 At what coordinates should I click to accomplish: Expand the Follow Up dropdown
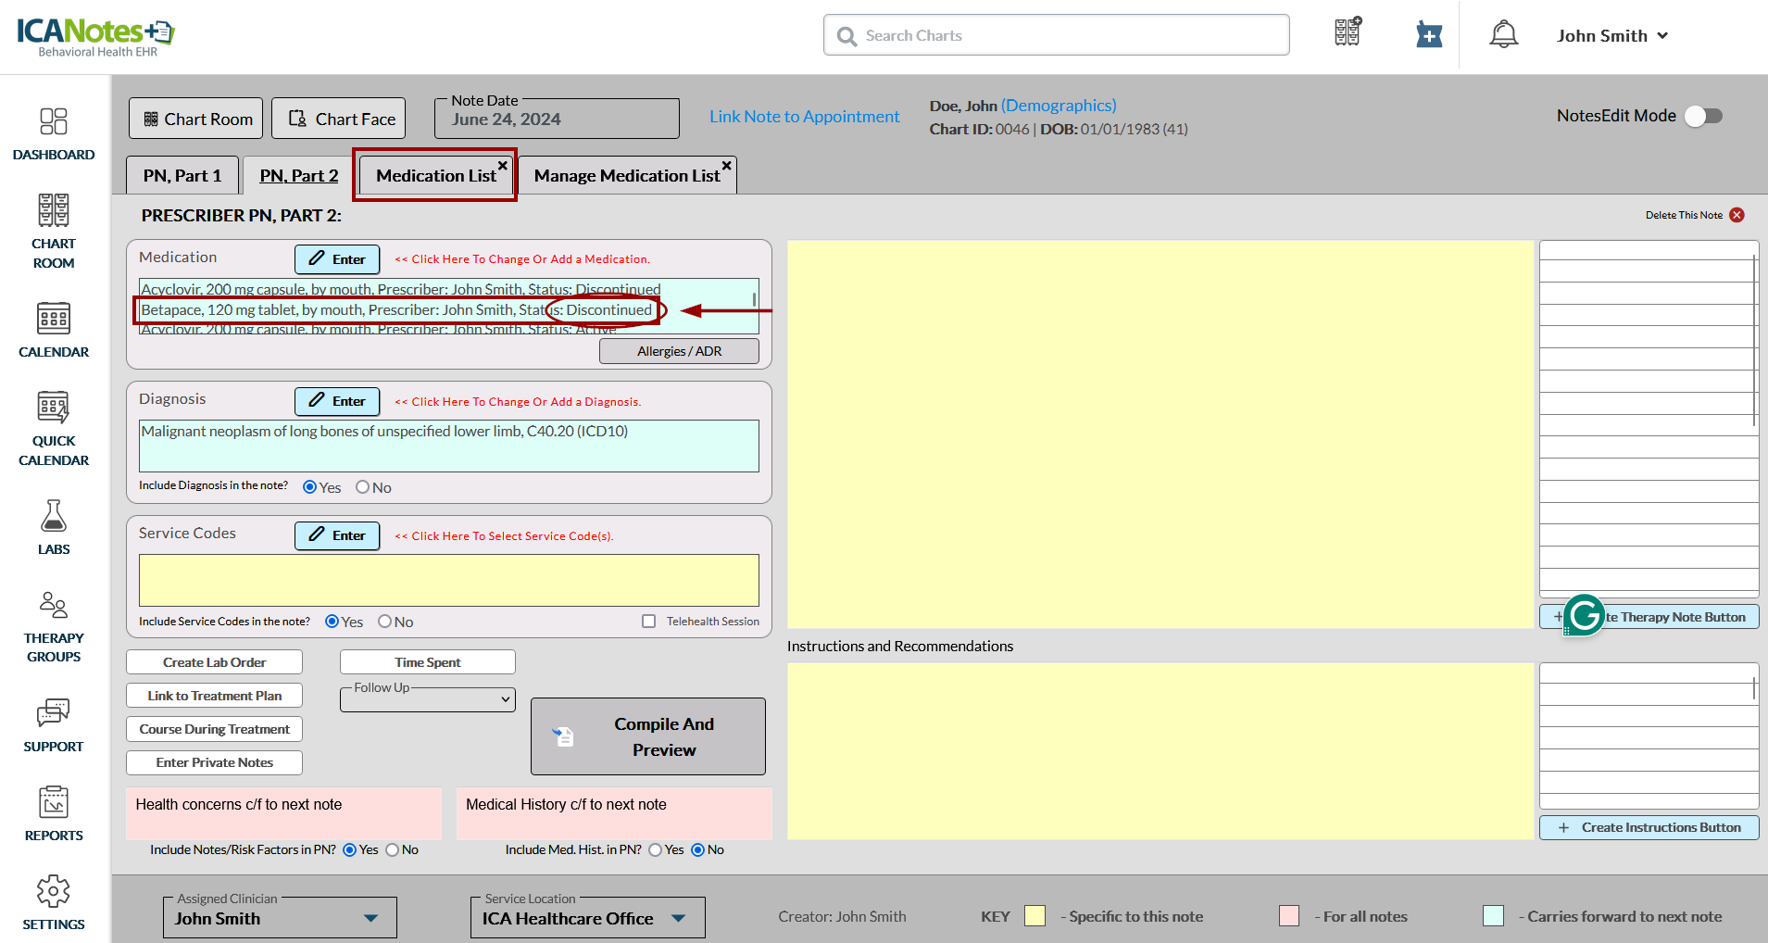coord(428,699)
